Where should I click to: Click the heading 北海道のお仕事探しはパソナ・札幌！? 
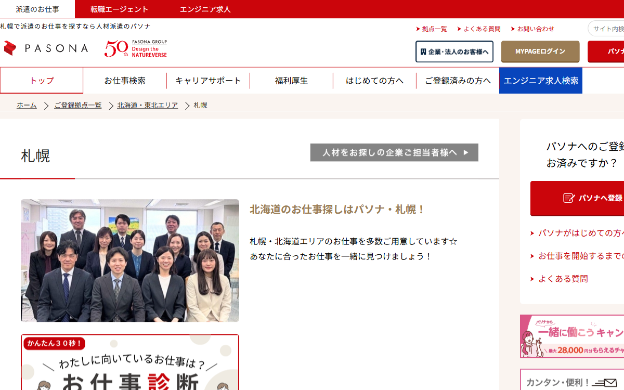338,210
